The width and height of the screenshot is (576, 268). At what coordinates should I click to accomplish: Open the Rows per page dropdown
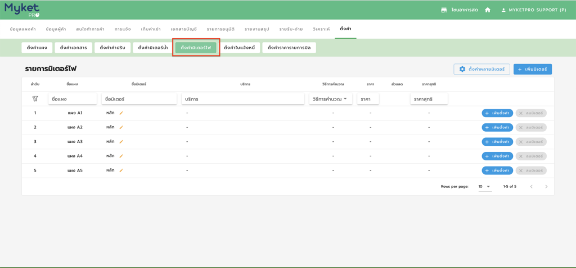point(484,187)
